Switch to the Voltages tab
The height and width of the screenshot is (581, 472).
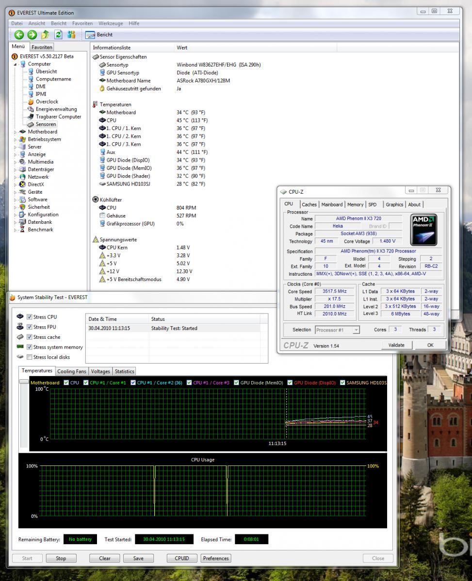(x=100, y=371)
